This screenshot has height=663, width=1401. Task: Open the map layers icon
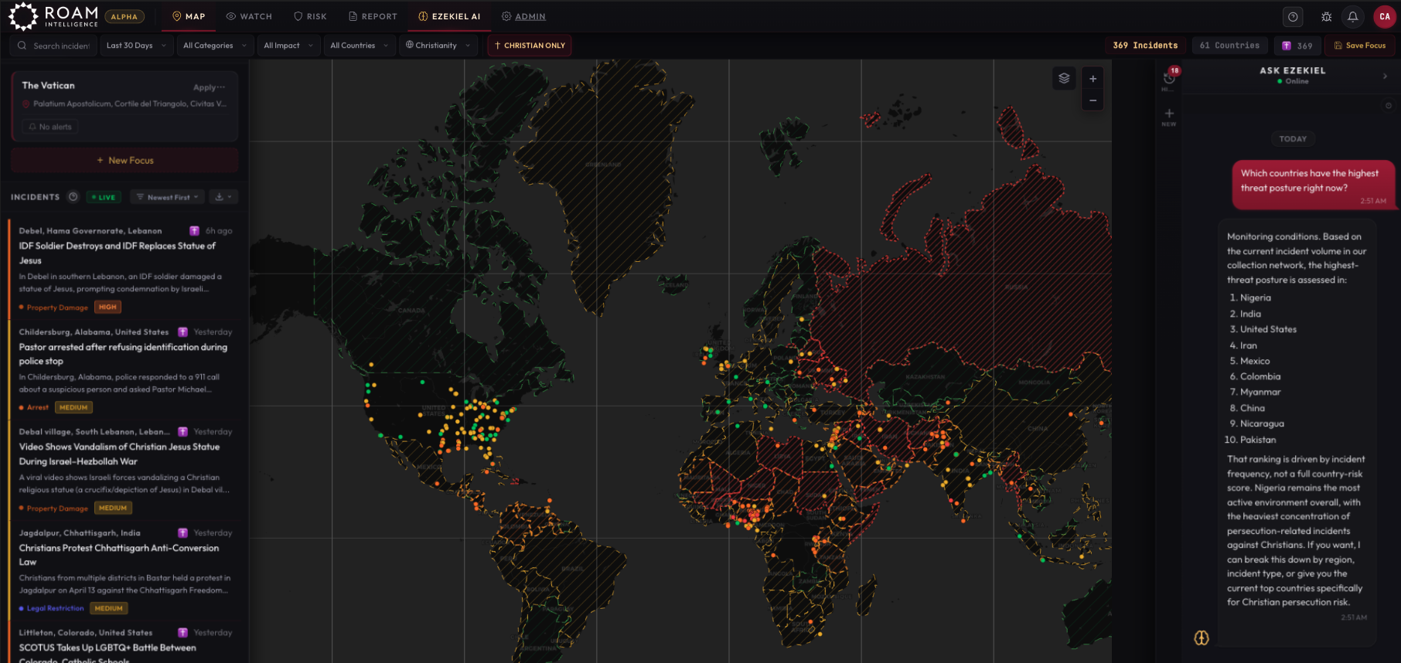(1064, 78)
